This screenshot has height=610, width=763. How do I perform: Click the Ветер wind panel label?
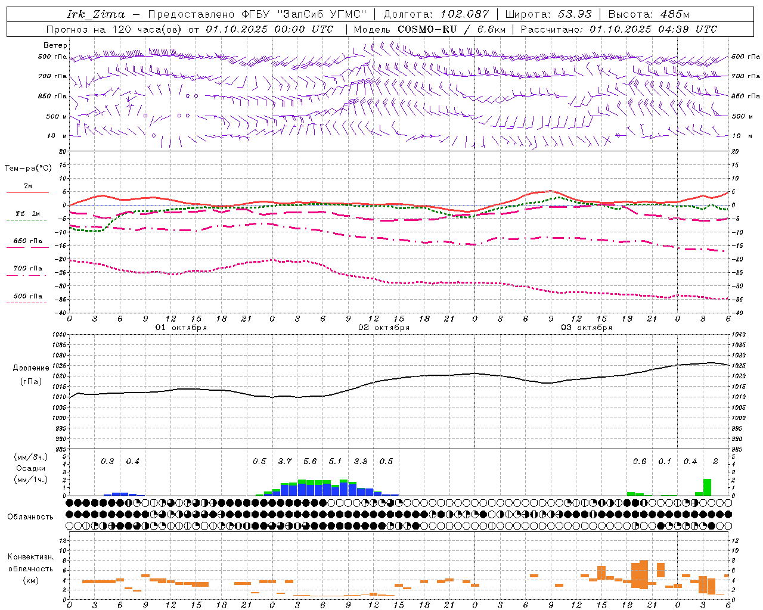click(x=55, y=45)
